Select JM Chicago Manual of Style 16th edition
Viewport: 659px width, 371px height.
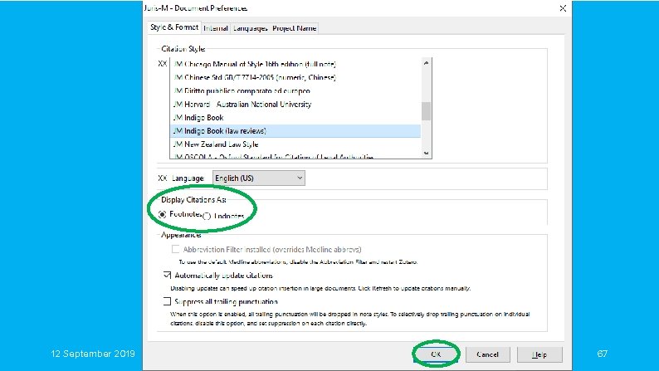(x=295, y=64)
